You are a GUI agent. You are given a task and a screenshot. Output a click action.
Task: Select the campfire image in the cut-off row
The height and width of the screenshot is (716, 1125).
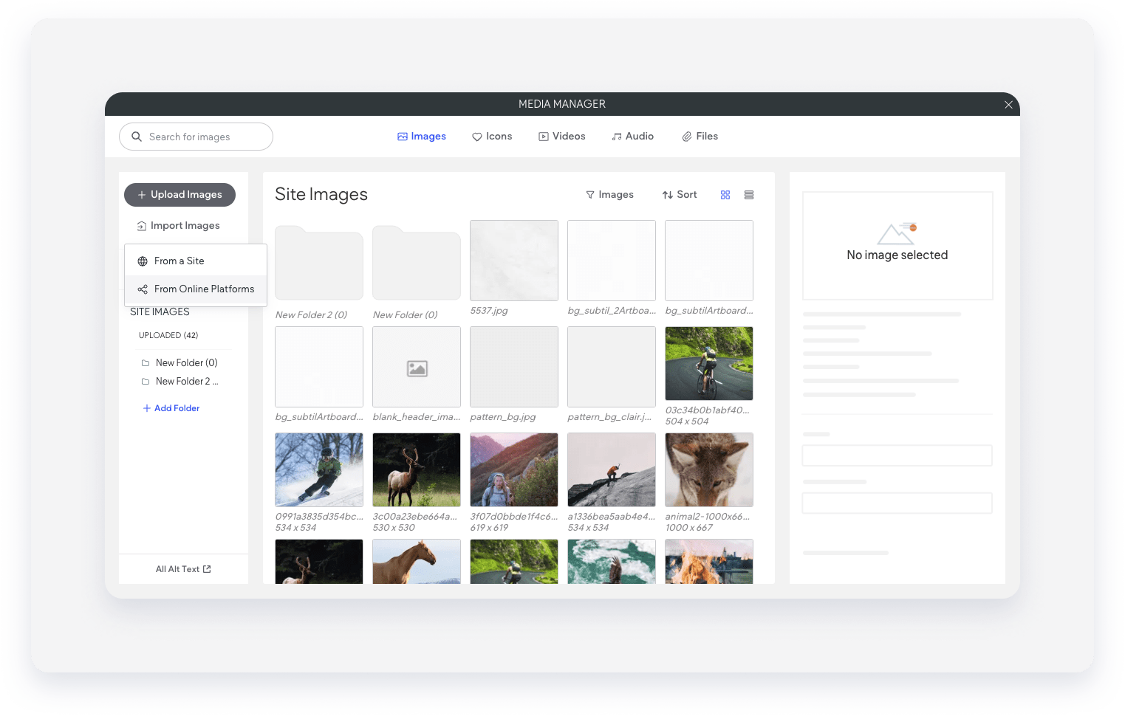[709, 562]
